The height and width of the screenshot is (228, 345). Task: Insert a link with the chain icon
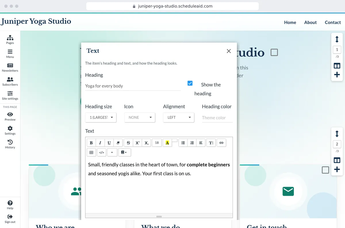tap(221, 143)
